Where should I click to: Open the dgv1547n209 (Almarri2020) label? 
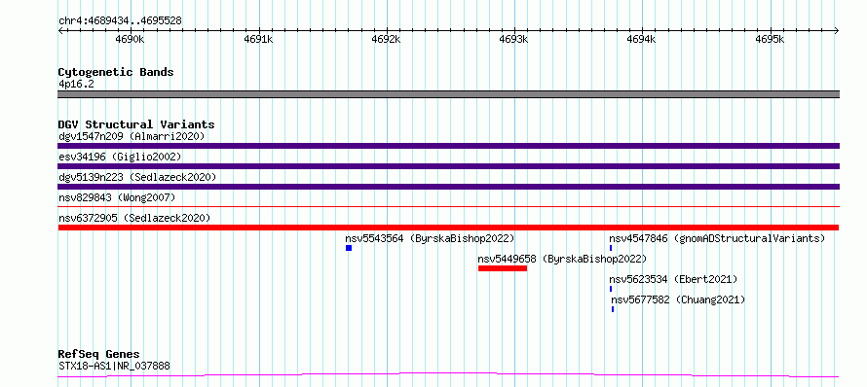point(132,136)
